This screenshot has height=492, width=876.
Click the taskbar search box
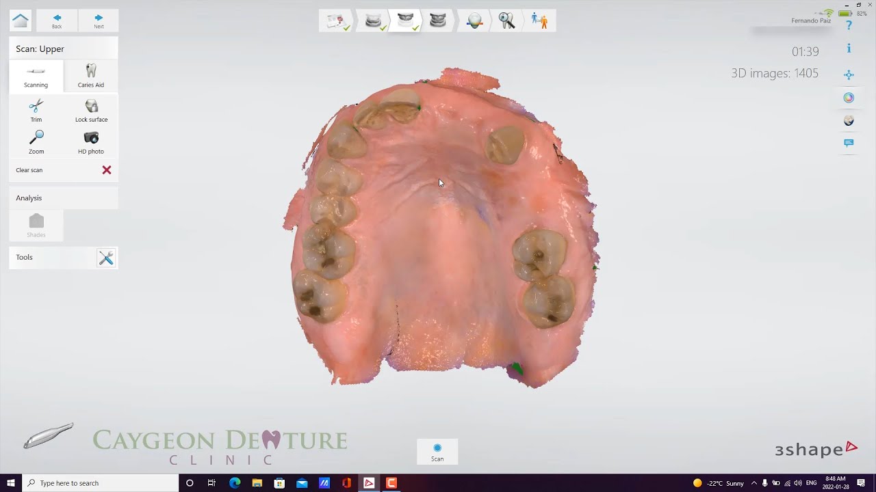tap(100, 483)
